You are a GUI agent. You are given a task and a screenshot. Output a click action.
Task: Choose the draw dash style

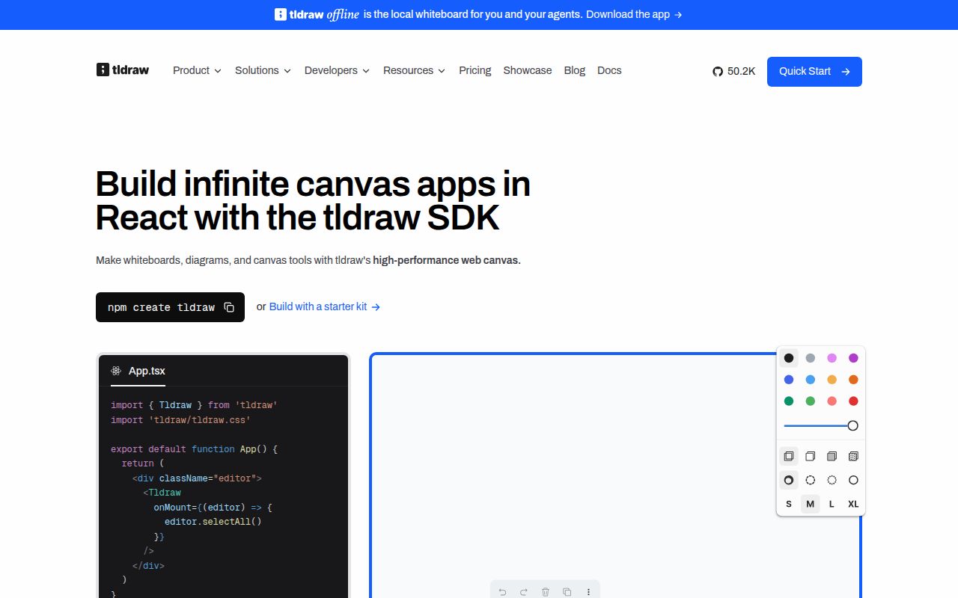click(789, 480)
